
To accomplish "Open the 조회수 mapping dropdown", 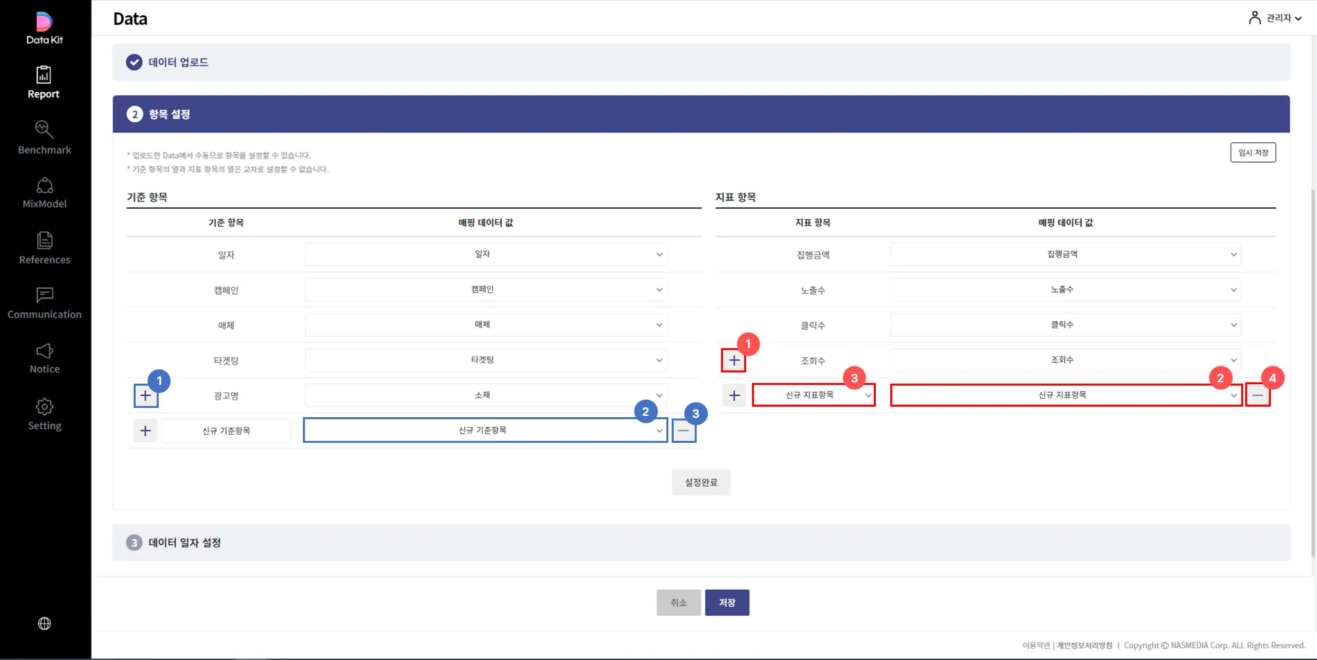I will tap(1065, 360).
